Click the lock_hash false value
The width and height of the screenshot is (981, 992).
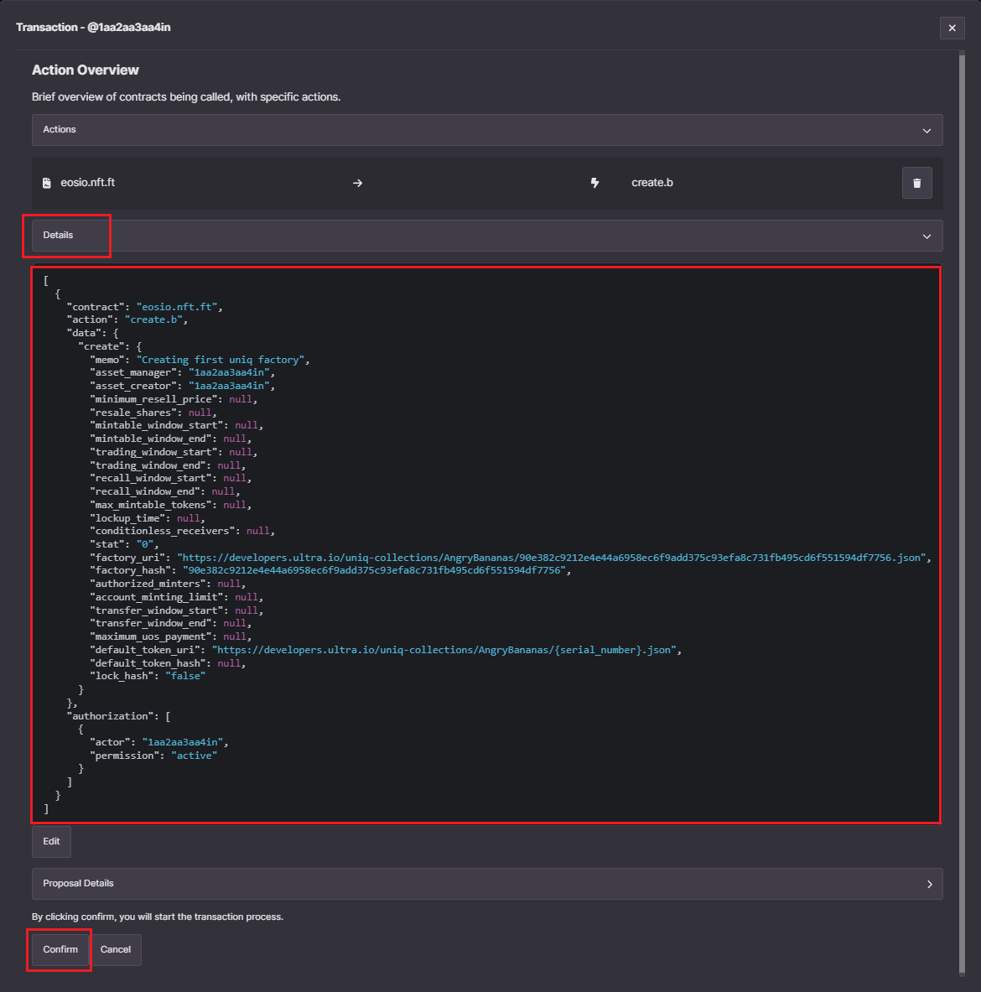pos(185,675)
